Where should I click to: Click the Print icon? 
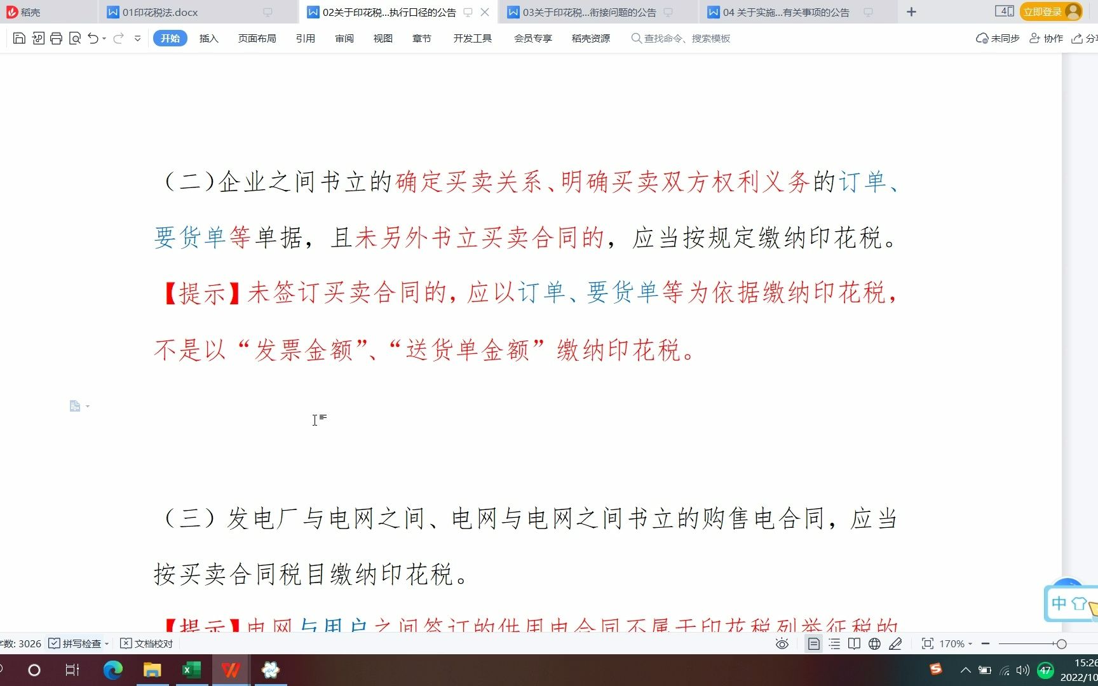click(56, 39)
